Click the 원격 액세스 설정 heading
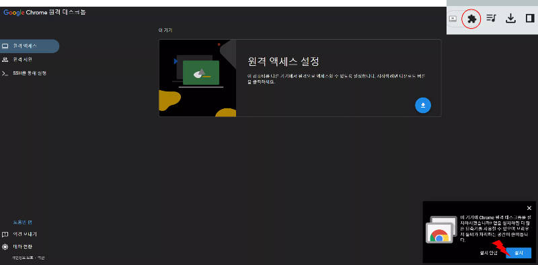This screenshot has width=538, height=265. (283, 62)
